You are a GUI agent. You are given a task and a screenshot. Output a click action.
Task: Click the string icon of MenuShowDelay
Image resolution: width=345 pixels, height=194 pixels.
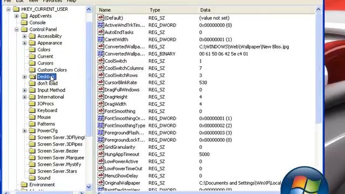point(101,176)
